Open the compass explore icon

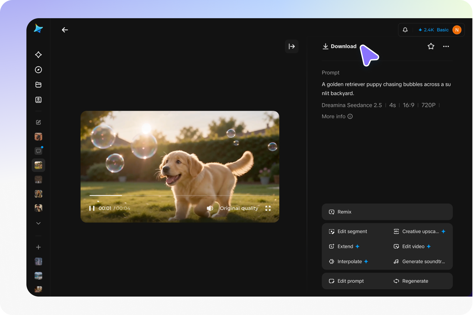point(38,70)
